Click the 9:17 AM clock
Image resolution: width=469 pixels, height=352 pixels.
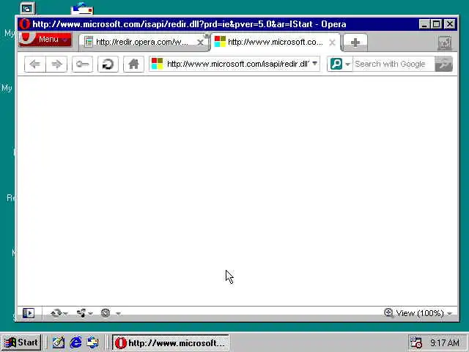coord(445,342)
